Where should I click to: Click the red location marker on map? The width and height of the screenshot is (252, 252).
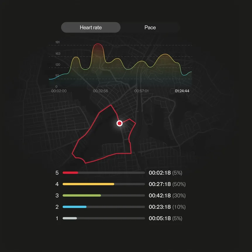[119, 123]
